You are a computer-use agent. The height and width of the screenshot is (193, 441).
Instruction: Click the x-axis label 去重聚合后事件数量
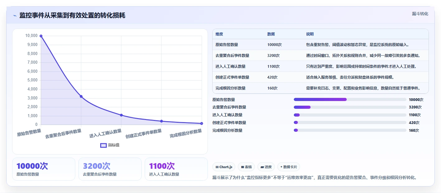click(63, 134)
